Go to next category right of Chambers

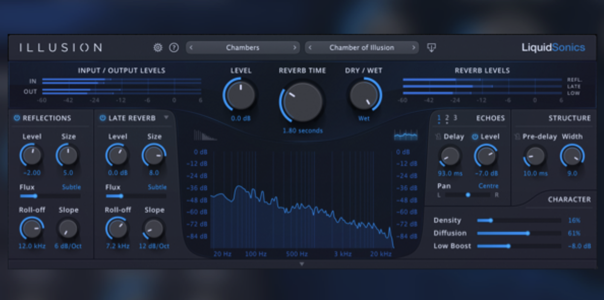[x=294, y=47]
